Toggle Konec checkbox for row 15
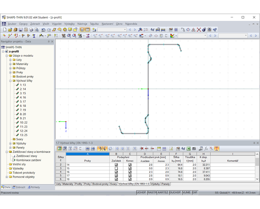Image resolution: width=260 pixels, height=209 pixels. tap(130, 168)
